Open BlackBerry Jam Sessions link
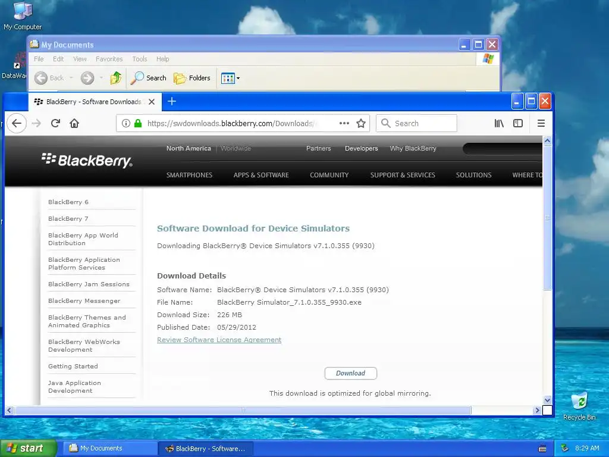The height and width of the screenshot is (457, 609). 89,284
